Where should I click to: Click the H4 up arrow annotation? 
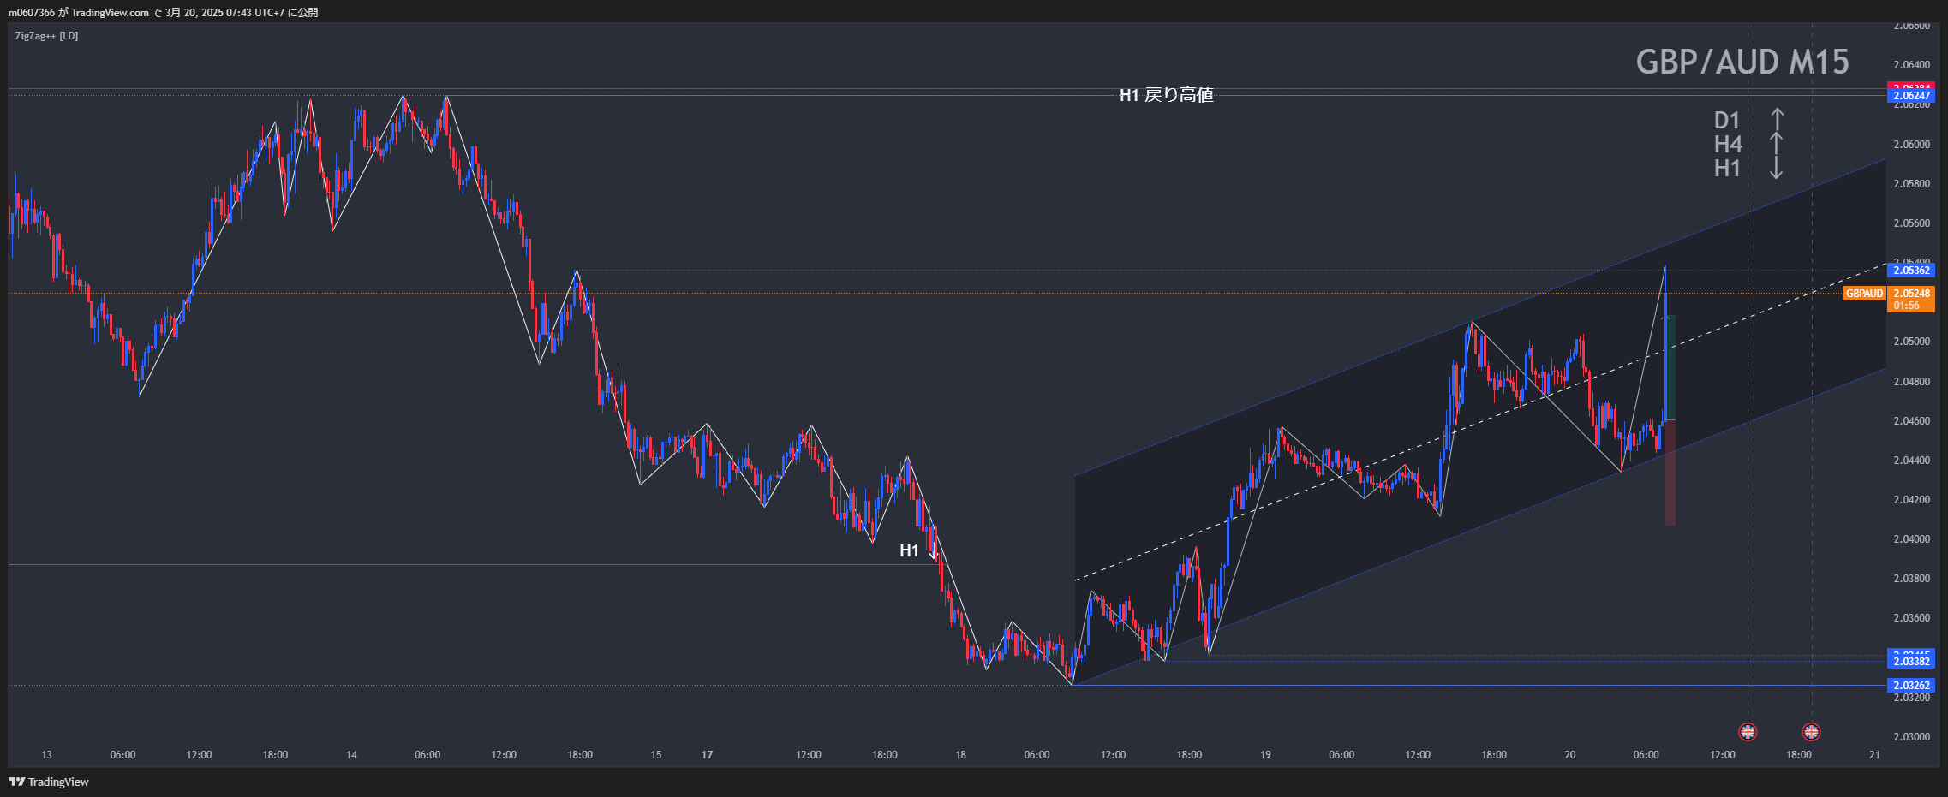1778,144
